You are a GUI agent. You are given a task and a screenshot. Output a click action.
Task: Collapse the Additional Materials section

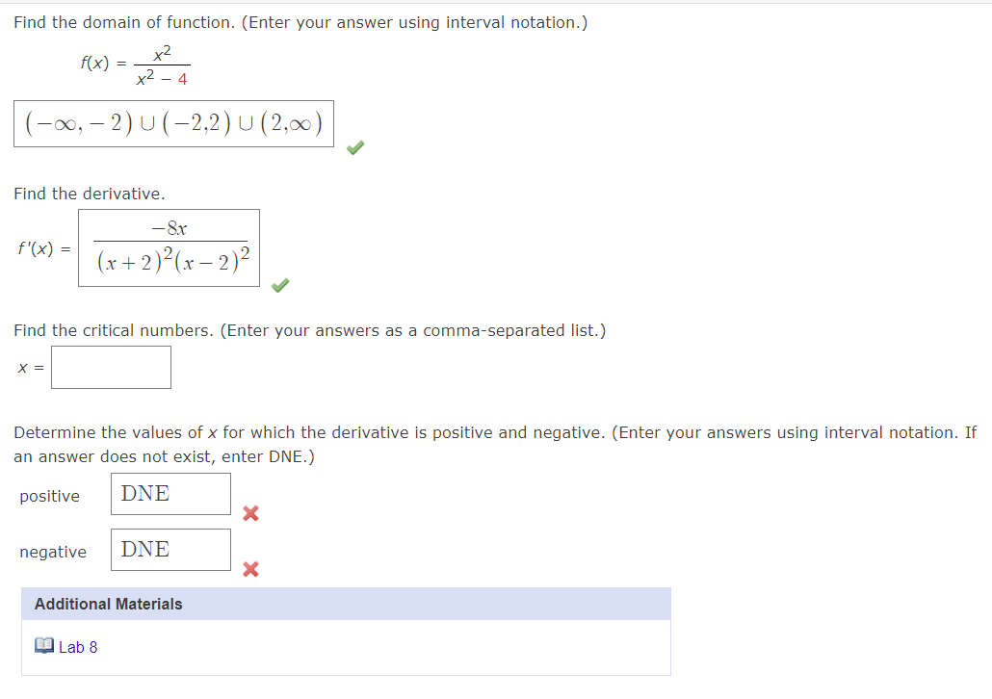point(107,604)
